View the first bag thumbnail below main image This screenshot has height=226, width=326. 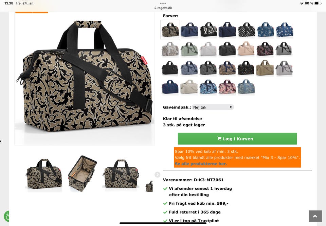[x=44, y=174]
